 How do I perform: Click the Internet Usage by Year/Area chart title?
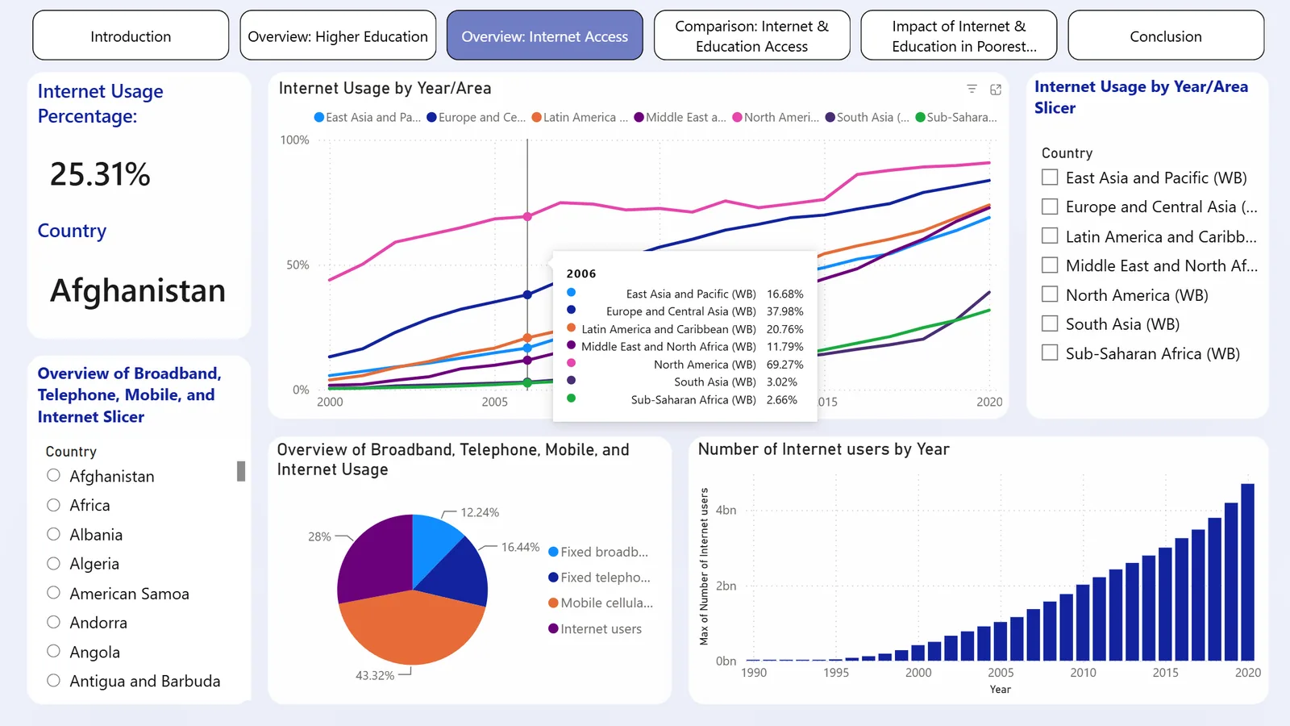385,88
